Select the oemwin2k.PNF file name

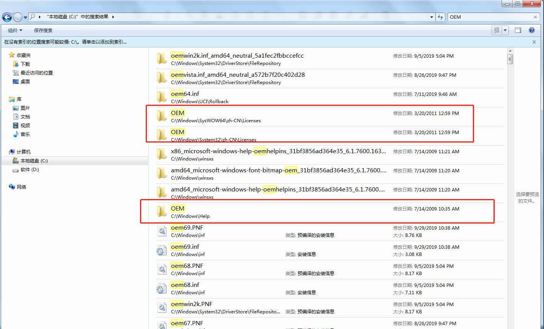click(x=192, y=304)
